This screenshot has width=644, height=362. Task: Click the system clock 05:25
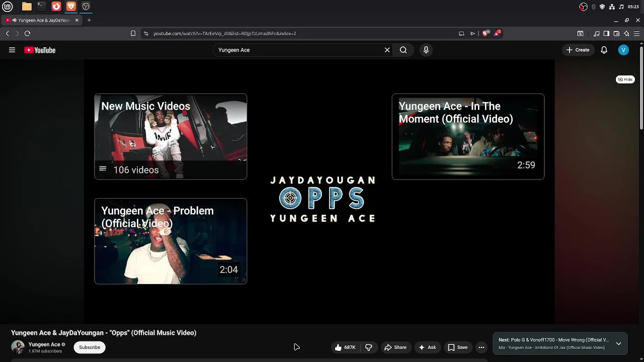pos(633,7)
